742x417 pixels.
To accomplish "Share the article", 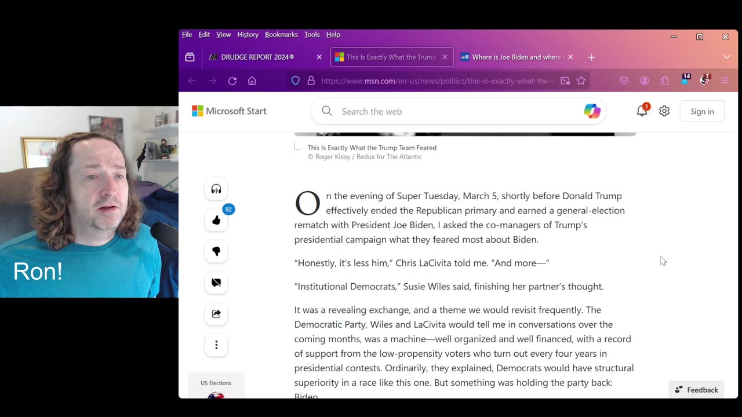I will [216, 314].
